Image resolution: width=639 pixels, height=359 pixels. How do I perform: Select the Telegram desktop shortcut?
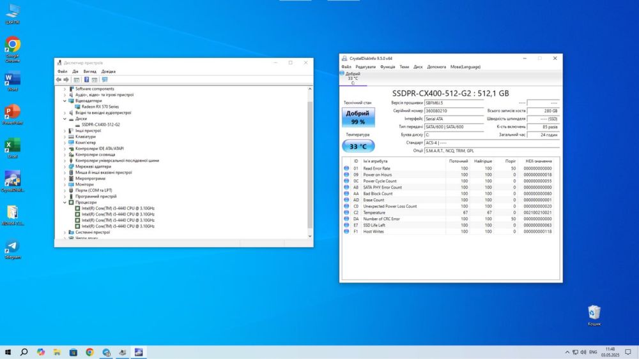13,249
